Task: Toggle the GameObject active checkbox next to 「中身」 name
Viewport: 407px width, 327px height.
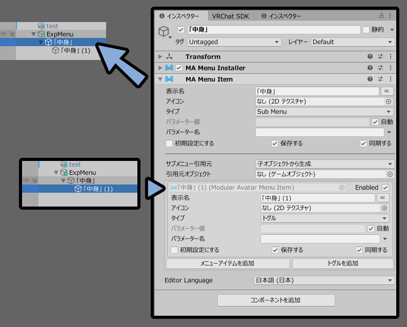Action: click(x=181, y=30)
